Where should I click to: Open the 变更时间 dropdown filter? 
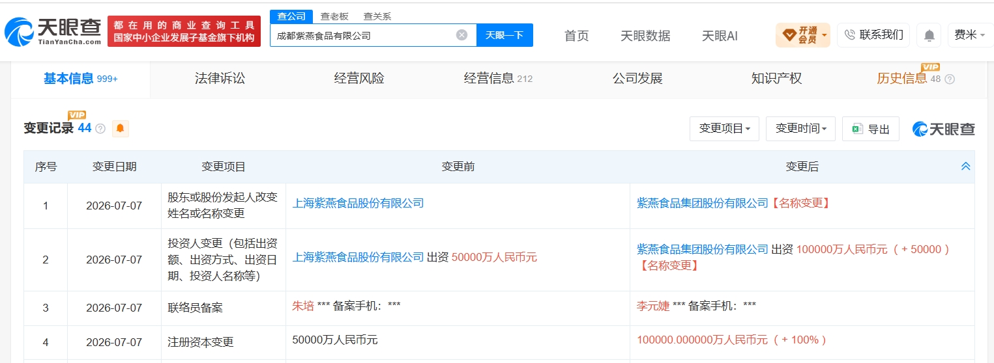tap(800, 129)
